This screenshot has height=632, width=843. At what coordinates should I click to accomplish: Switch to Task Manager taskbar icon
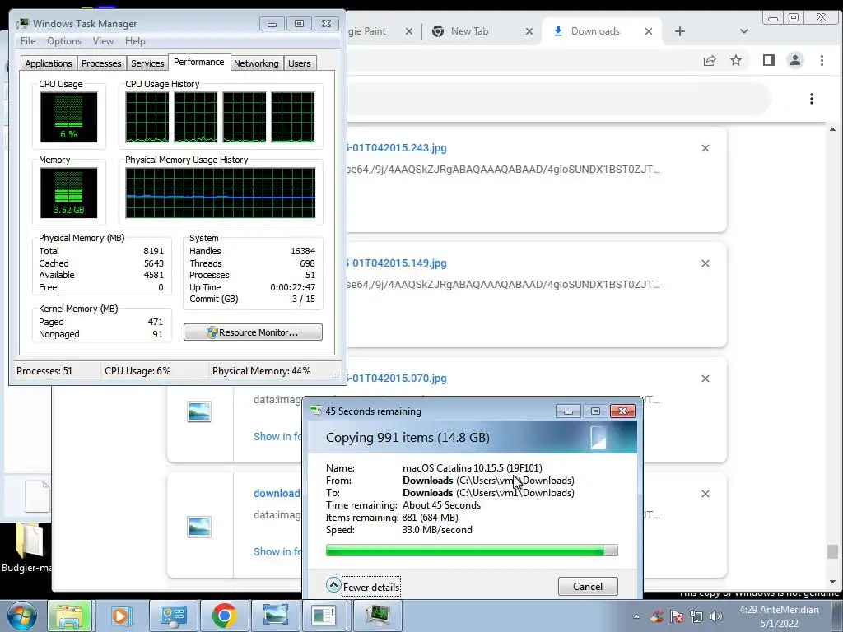(377, 616)
